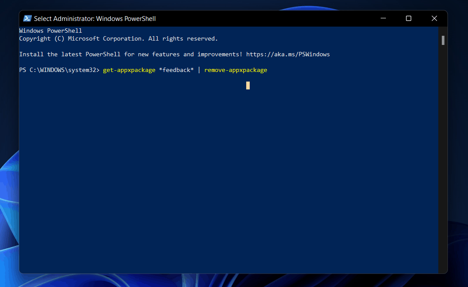Click the Microsoft copyright line
Screen dimensions: 468x287
118,38
